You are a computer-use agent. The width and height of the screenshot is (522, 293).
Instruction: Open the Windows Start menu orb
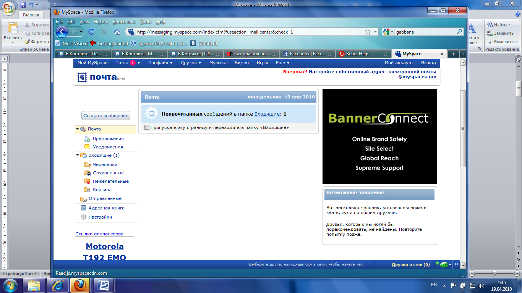10,285
